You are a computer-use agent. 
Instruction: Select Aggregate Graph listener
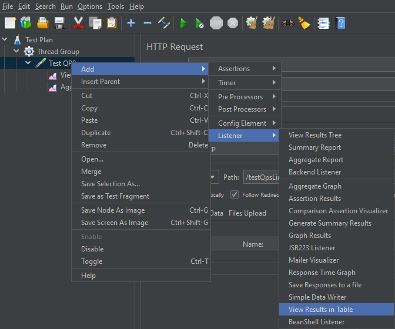pyautogui.click(x=336, y=186)
